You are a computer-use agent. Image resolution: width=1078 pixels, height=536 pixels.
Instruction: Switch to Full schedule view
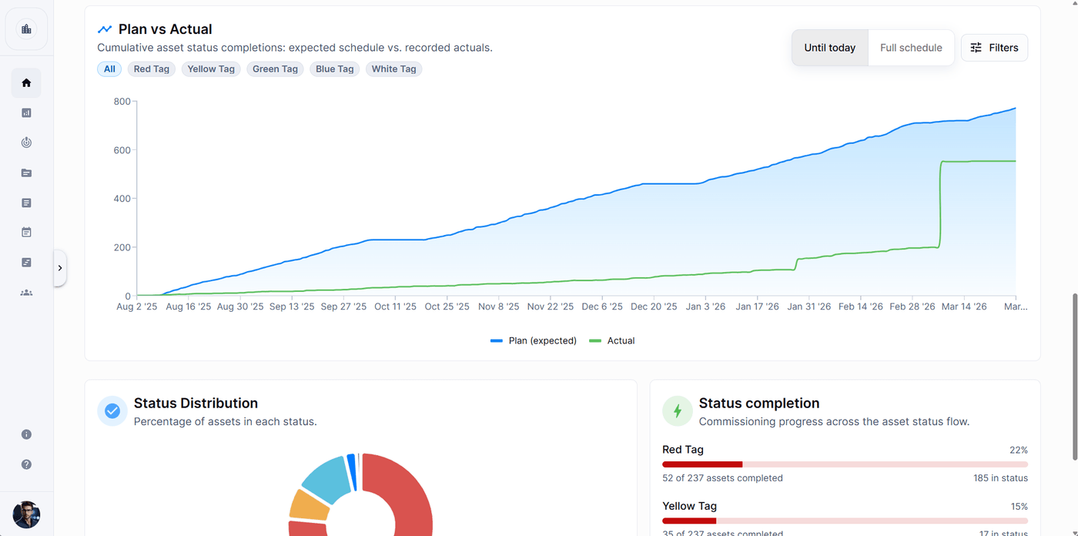(x=911, y=48)
